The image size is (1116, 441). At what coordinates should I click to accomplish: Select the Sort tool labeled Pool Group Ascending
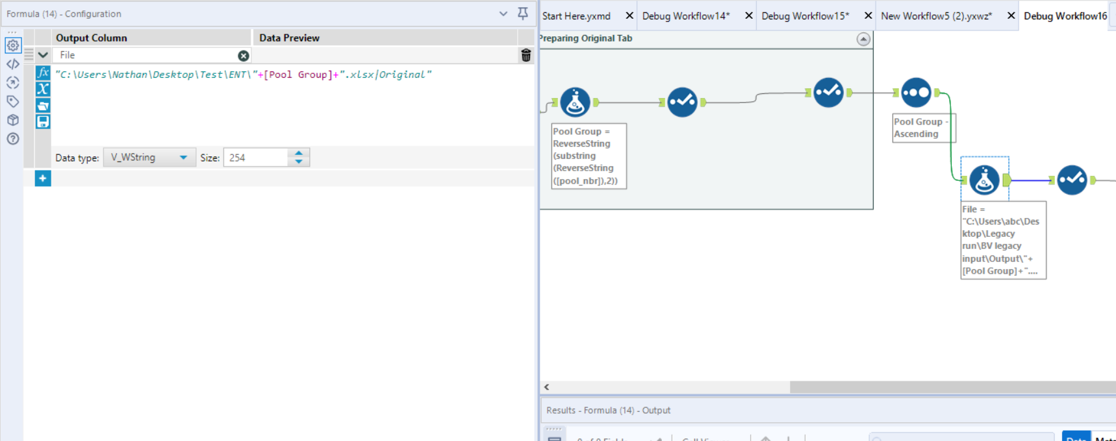pyautogui.click(x=916, y=93)
